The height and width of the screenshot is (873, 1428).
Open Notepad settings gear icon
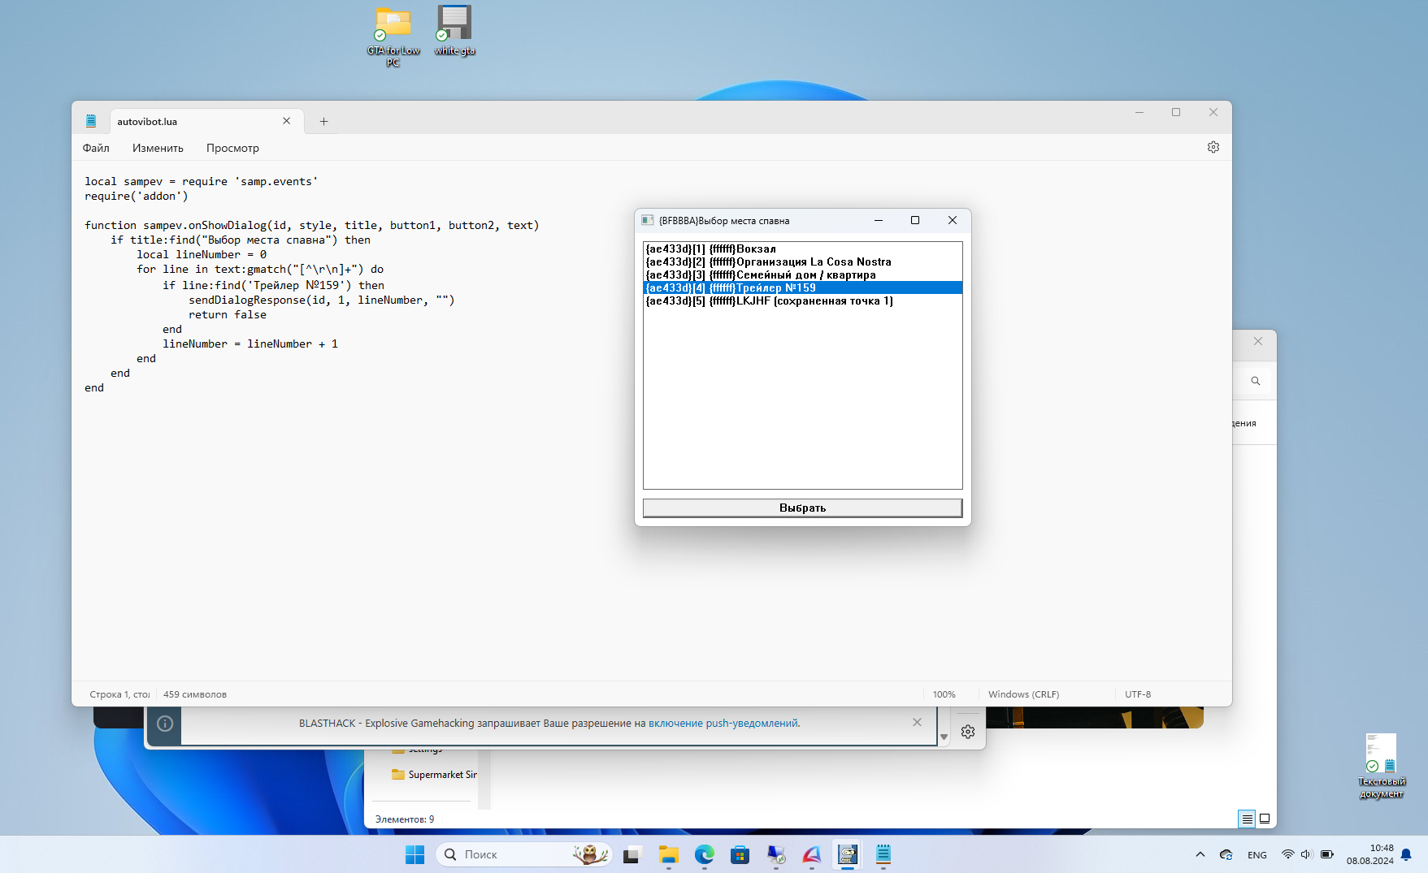coord(1213,147)
